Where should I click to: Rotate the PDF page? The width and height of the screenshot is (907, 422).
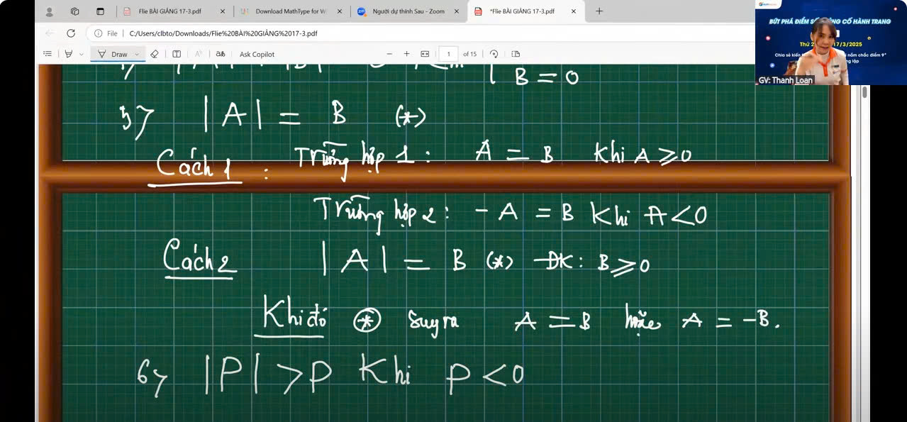pyautogui.click(x=494, y=54)
